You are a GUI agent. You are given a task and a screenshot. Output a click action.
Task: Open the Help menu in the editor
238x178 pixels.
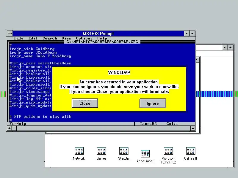[x=102, y=38]
